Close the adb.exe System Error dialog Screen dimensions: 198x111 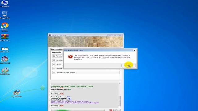pyautogui.click(x=135, y=50)
